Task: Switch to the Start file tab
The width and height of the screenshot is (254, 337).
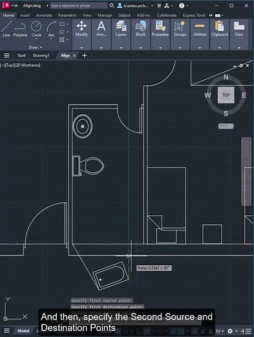Action: coord(21,56)
